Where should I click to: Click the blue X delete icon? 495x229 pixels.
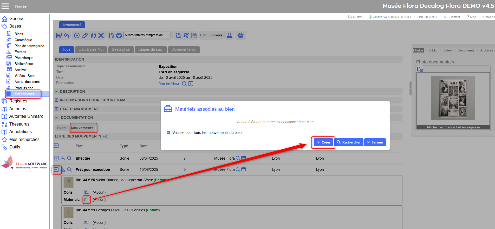pyautogui.click(x=101, y=35)
